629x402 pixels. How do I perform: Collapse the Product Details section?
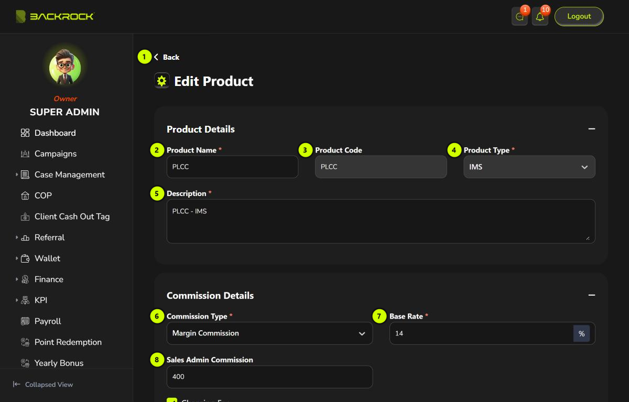592,129
